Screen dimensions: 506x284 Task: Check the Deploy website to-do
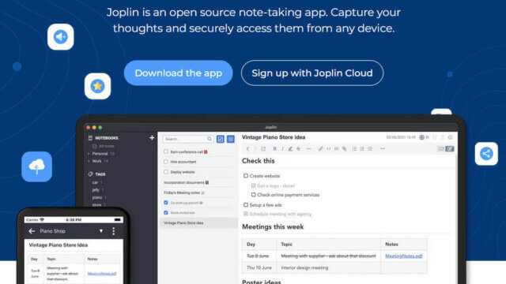[x=166, y=172]
